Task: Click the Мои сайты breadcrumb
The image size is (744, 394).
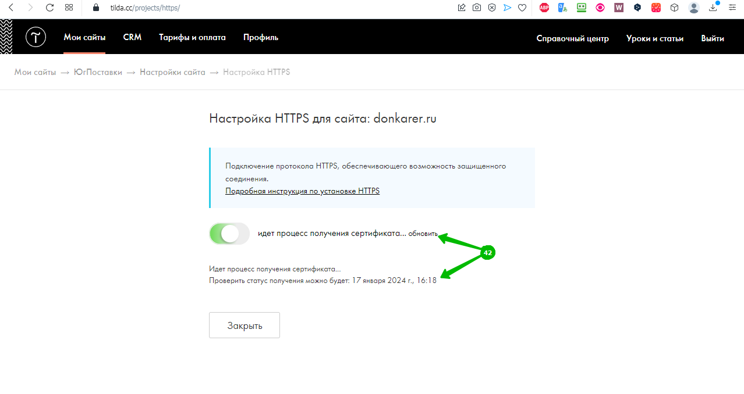Action: (36, 73)
